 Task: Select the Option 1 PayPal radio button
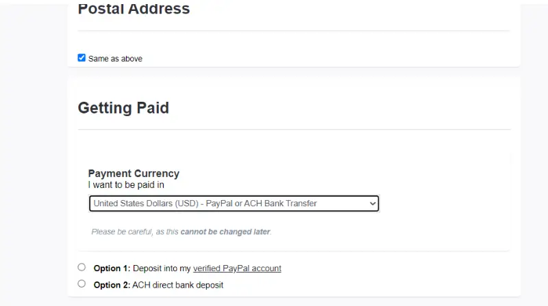(x=82, y=267)
